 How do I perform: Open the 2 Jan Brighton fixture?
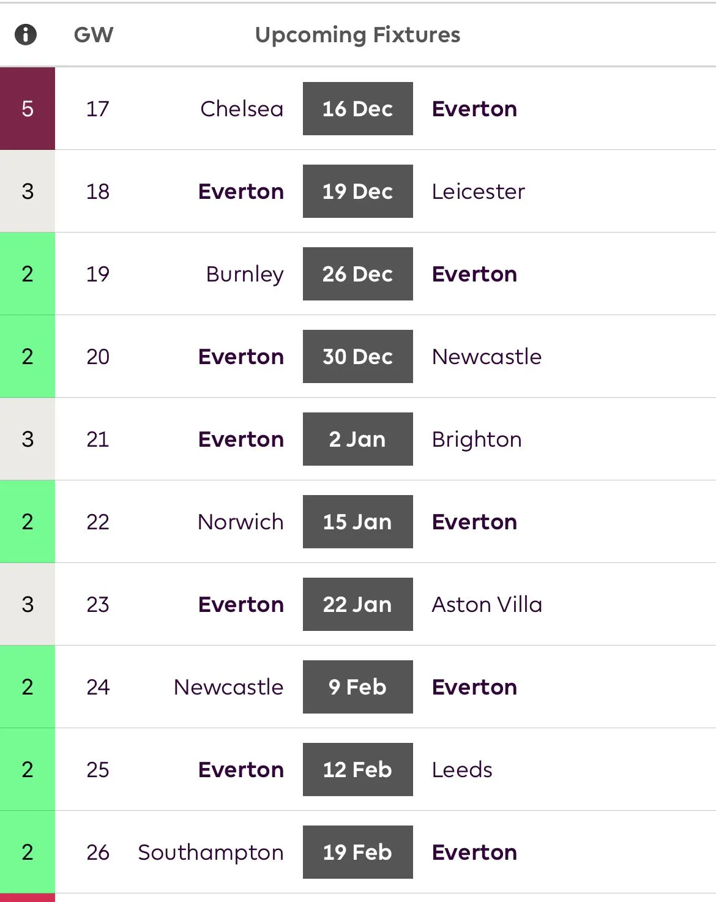click(357, 439)
